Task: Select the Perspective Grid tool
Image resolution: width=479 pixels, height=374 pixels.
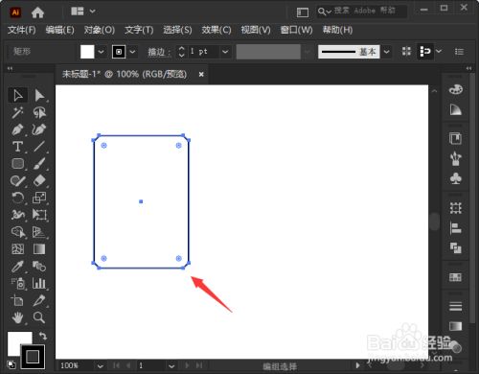Action: pyautogui.click(x=39, y=232)
